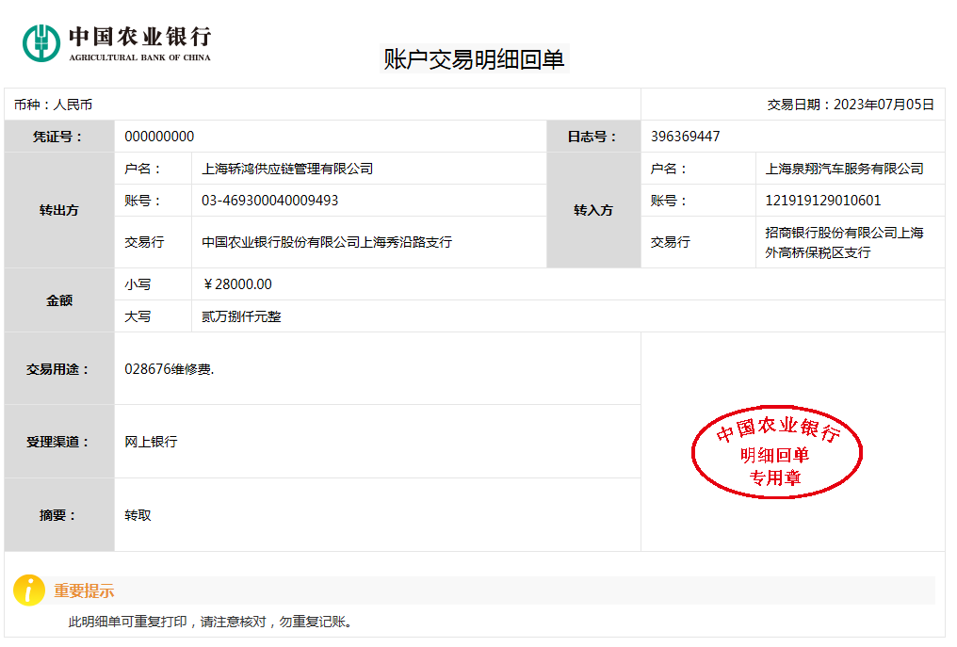Select the summary value 转取

coord(138,515)
